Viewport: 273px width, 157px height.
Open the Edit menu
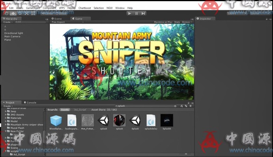coord(11,8)
